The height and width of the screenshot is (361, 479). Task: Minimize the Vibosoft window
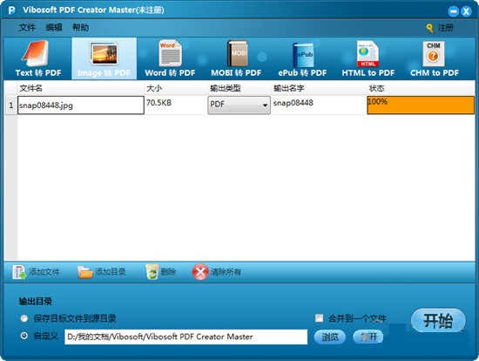click(454, 11)
